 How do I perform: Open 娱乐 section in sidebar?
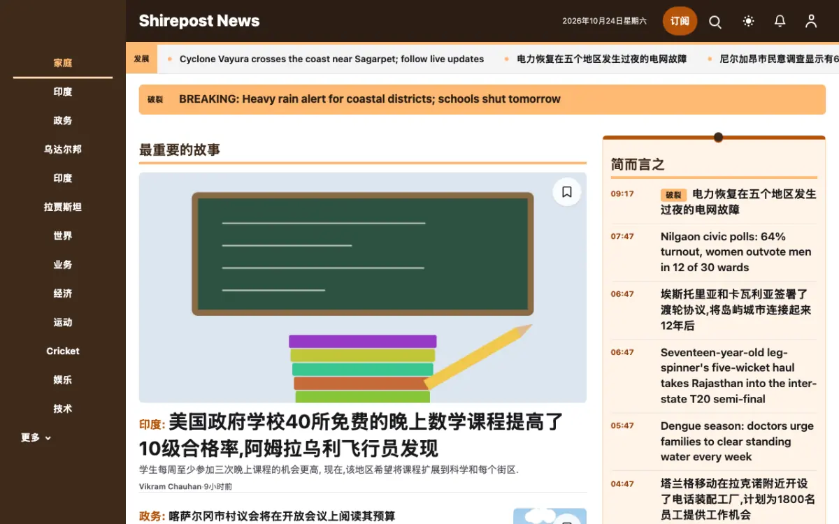pos(63,380)
